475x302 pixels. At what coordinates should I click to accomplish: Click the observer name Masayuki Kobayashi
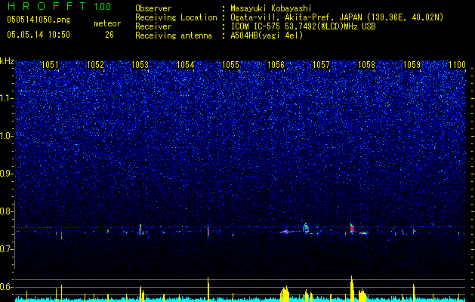[x=271, y=8]
